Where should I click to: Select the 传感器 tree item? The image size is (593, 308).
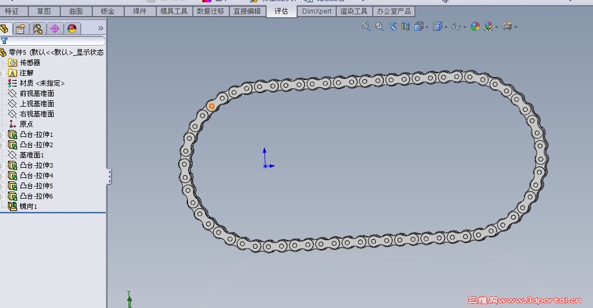pos(30,63)
